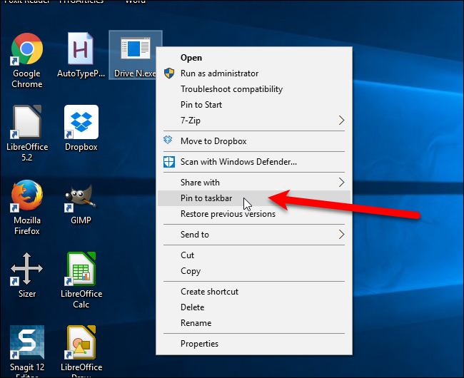Click the AutoTypeP desktop shortcut icon
Screen dimensions: 464x378
pyautogui.click(x=81, y=50)
